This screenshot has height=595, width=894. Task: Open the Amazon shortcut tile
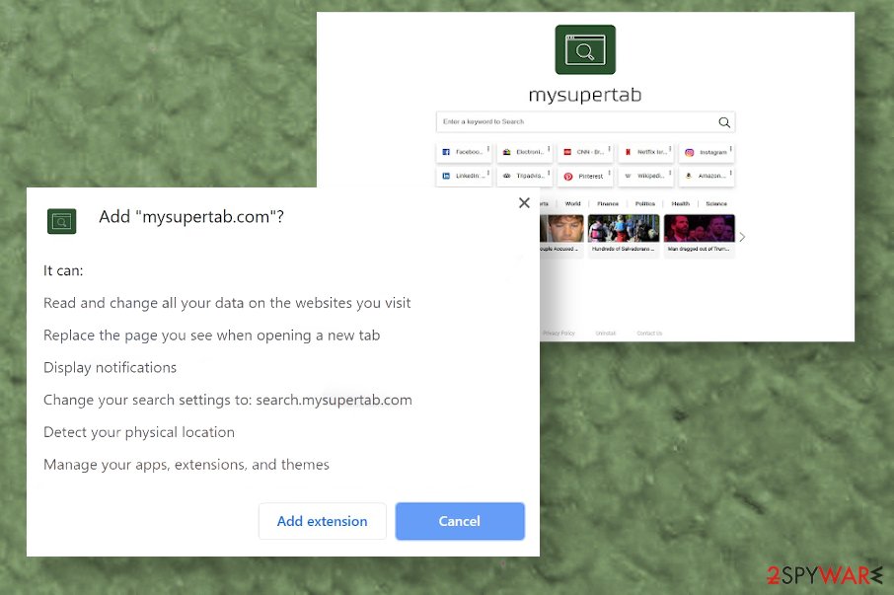(706, 176)
